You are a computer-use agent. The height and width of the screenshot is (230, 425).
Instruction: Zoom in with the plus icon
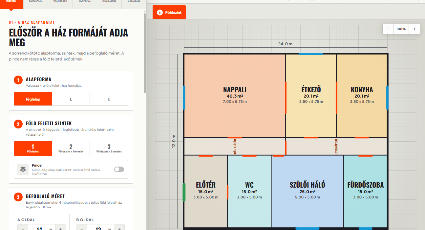coord(414,29)
